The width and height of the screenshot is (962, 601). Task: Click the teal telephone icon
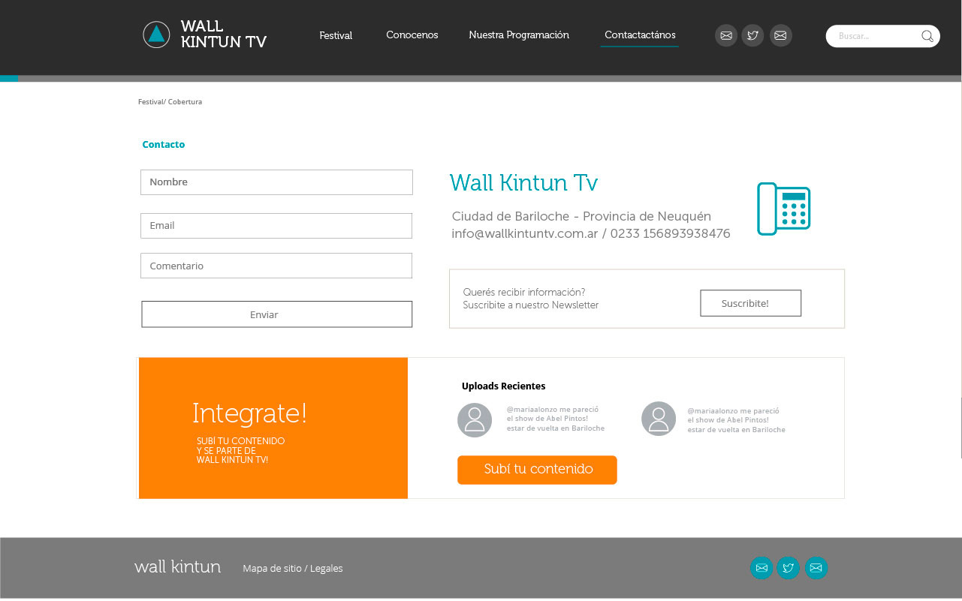point(783,209)
